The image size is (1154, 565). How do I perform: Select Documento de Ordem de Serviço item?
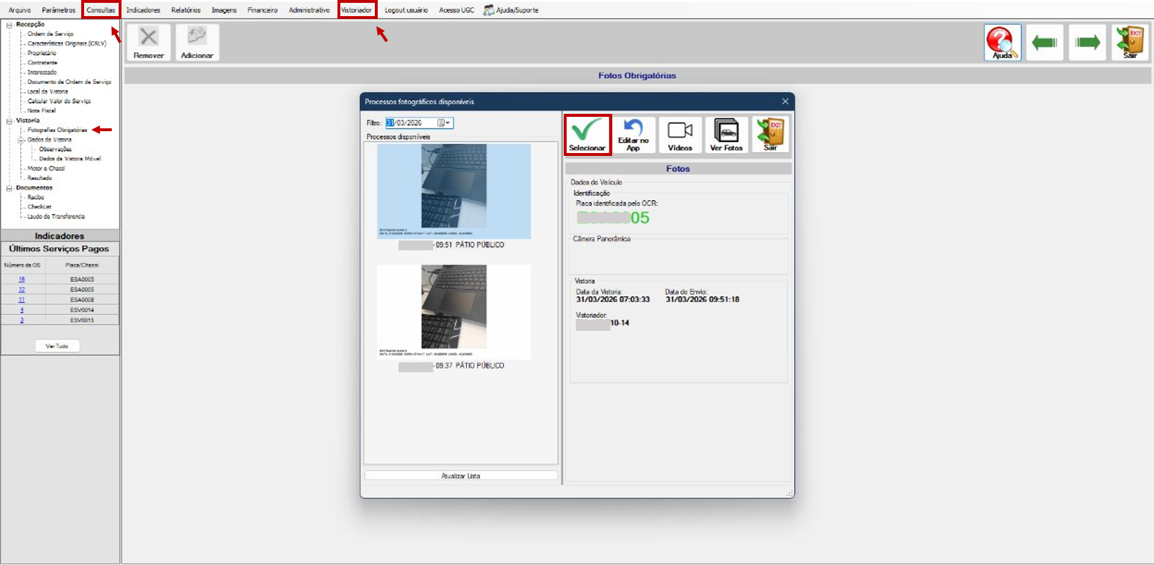[x=69, y=82]
